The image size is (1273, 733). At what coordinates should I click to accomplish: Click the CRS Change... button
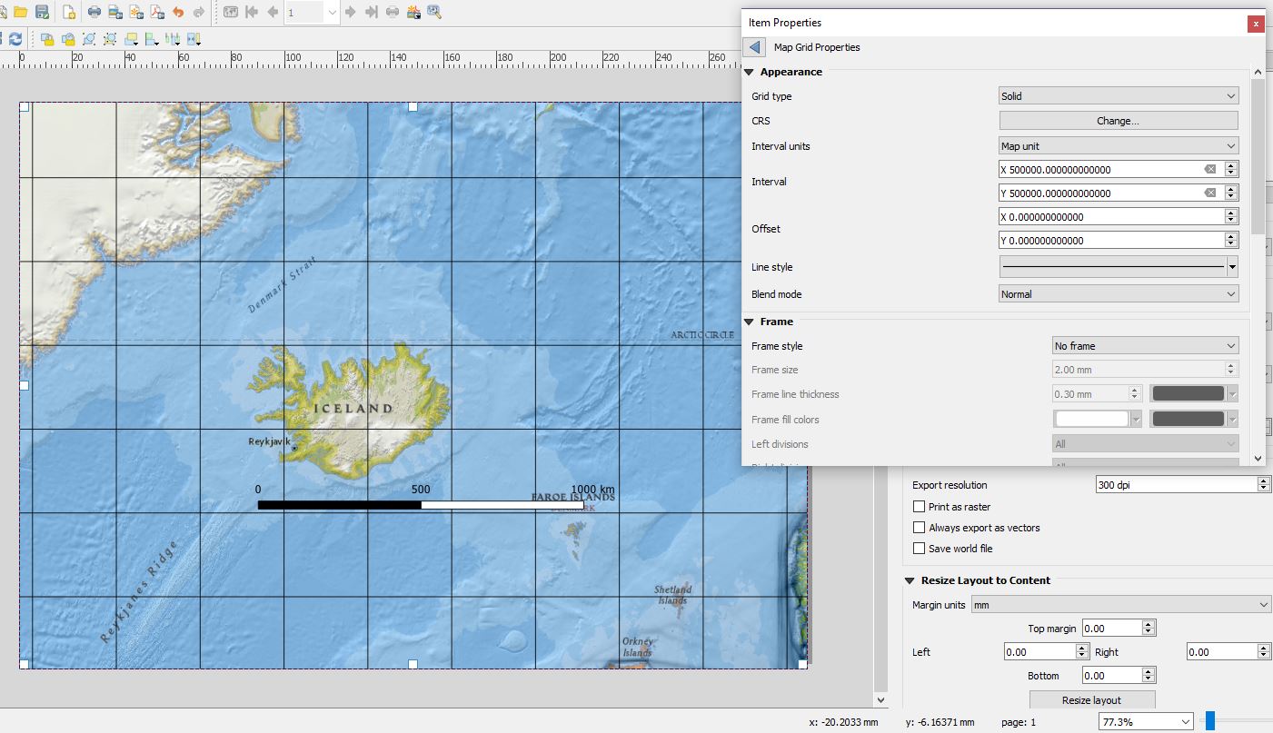1119,121
